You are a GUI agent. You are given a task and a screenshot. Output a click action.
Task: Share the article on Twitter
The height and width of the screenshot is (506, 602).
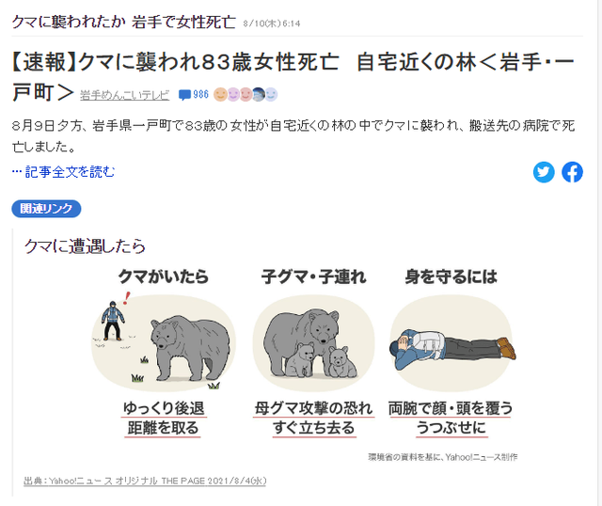coord(544,172)
